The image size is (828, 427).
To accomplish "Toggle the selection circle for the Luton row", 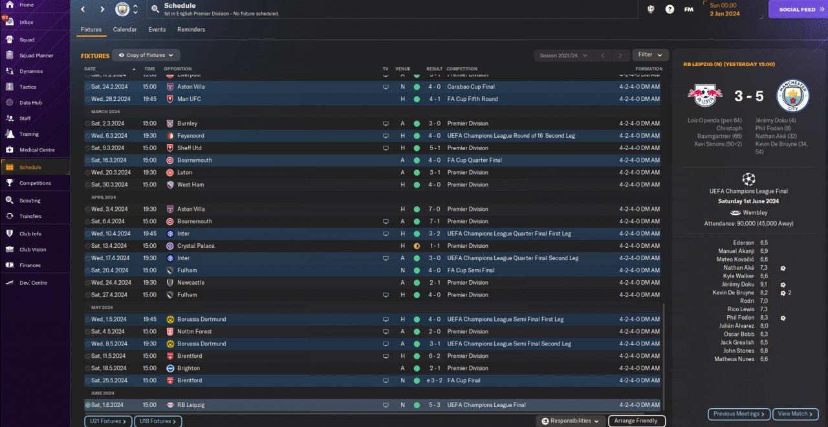I will pos(88,173).
